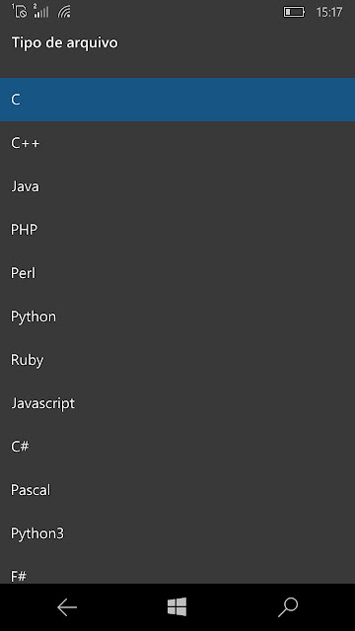Select Java from the file type list

tap(177, 186)
